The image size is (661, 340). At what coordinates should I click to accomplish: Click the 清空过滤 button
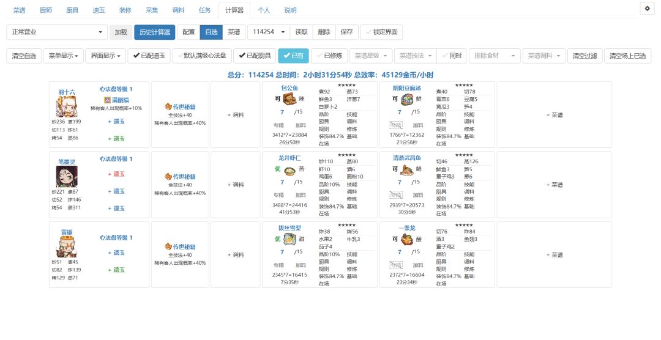[584, 56]
